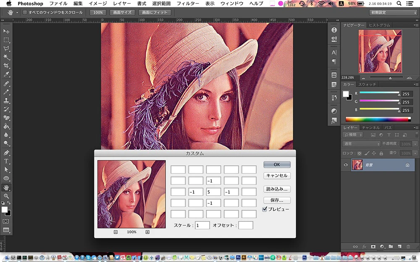Select the Rectangular Marquee tool

[6, 40]
